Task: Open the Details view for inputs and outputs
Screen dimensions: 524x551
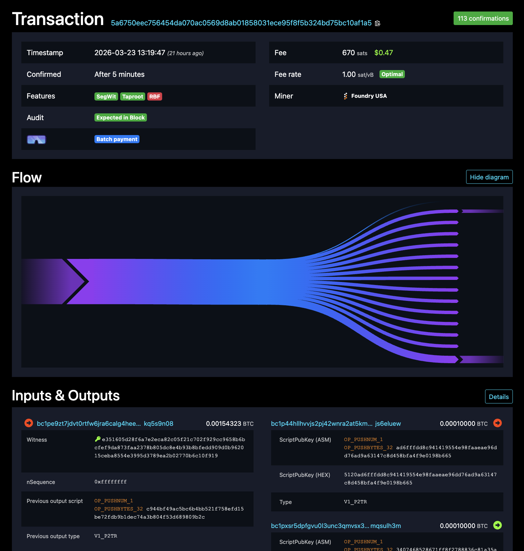Action: click(x=499, y=397)
